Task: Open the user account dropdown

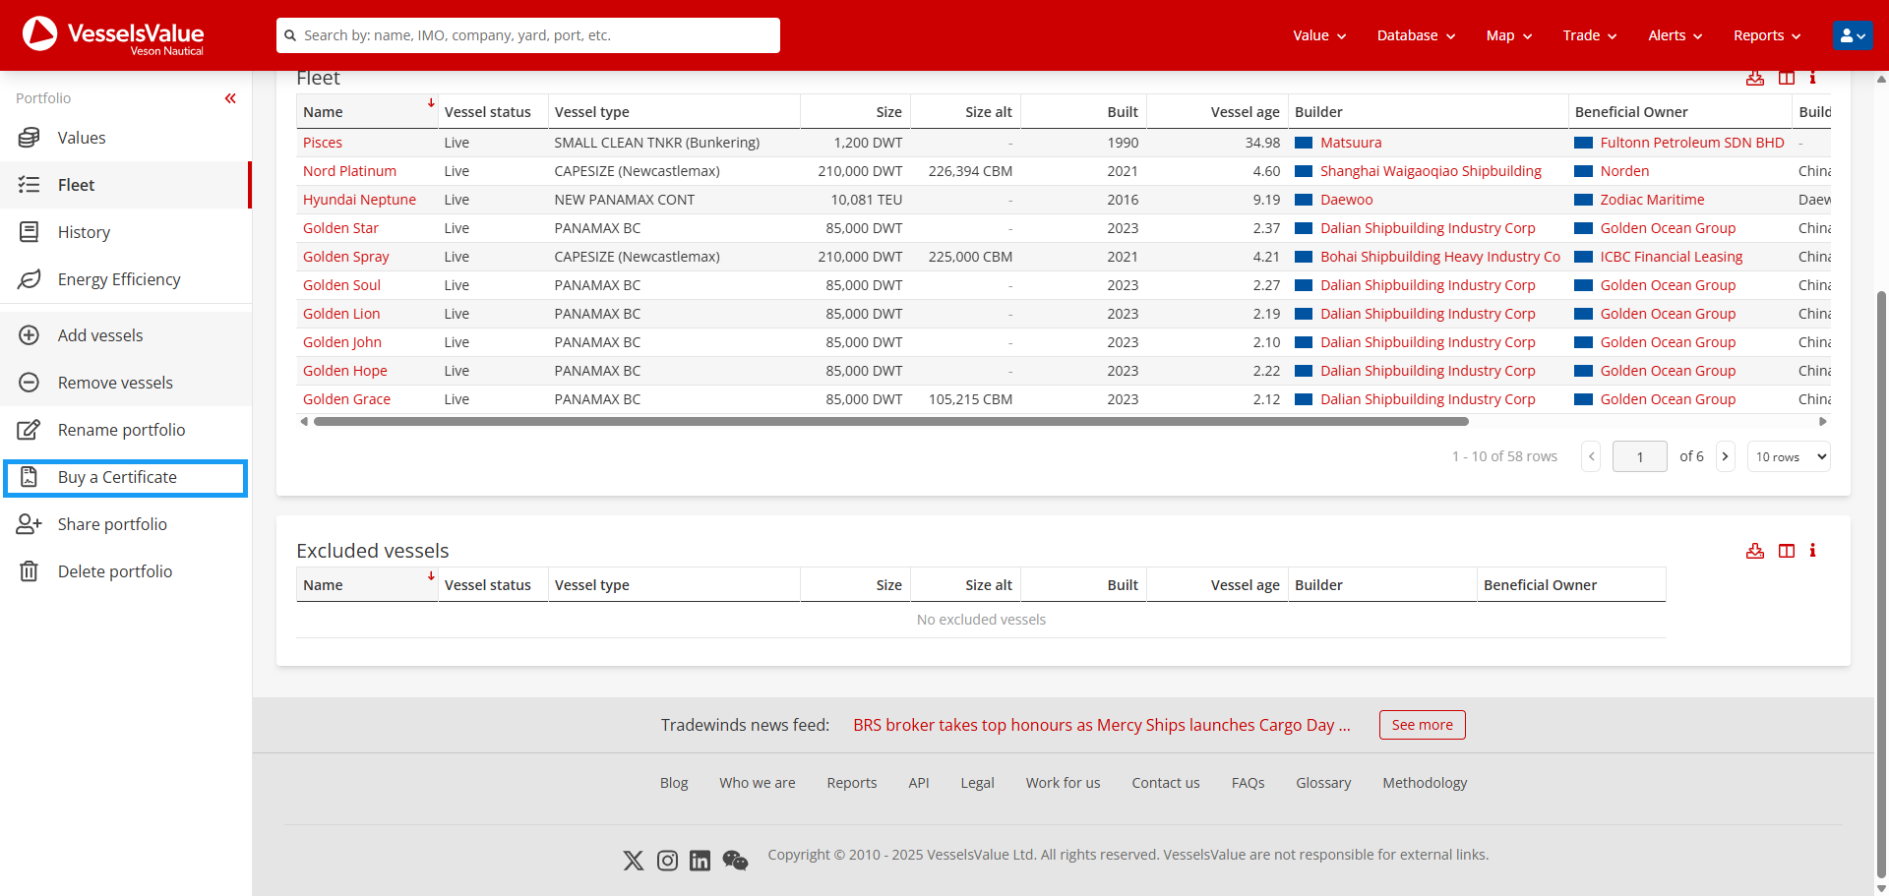Action: (x=1853, y=35)
